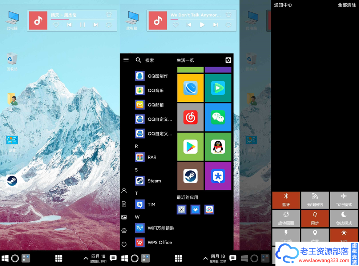359x266 pixels.
Task: Launch Steam from the 晴天 desktop shortcut
Action: (x=12, y=184)
